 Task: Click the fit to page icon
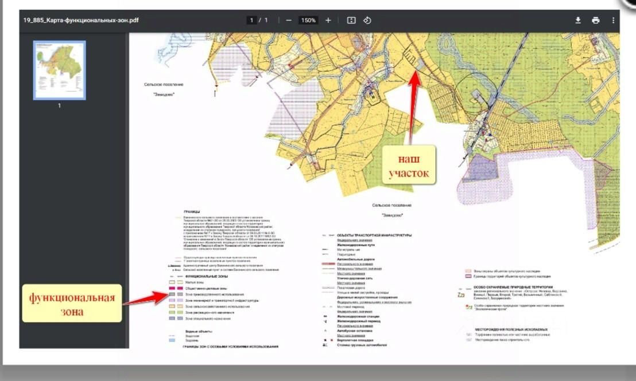(x=351, y=20)
